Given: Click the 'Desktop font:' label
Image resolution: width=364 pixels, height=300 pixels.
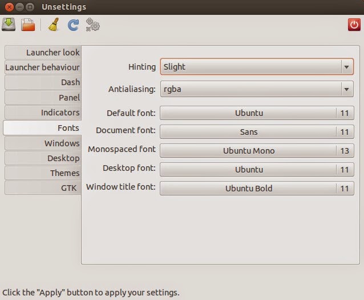Looking at the screenshot, I should (129, 168).
